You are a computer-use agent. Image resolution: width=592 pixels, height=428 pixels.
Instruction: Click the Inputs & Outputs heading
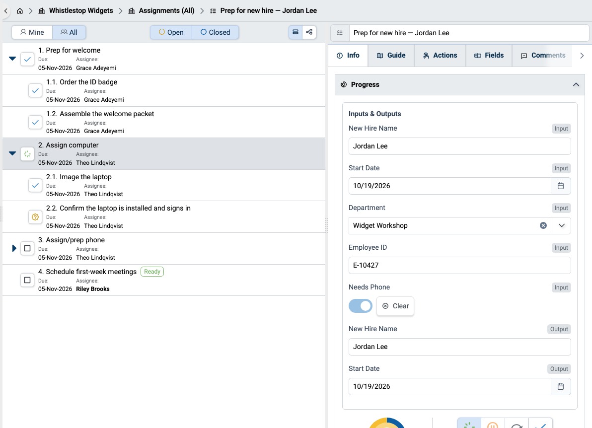[x=374, y=114]
